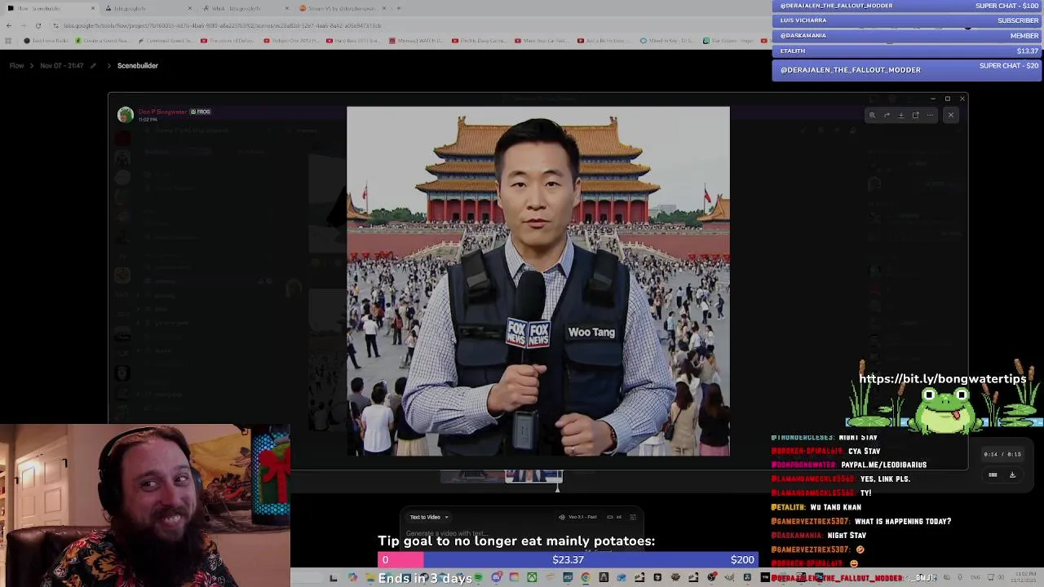Open the Veo 3.1 - Fast model selector
The height and width of the screenshot is (587, 1044).
pyautogui.click(x=577, y=517)
